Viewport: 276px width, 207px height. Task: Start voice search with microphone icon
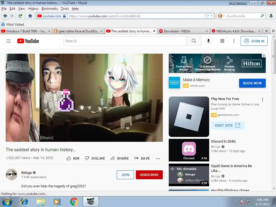coord(208,41)
